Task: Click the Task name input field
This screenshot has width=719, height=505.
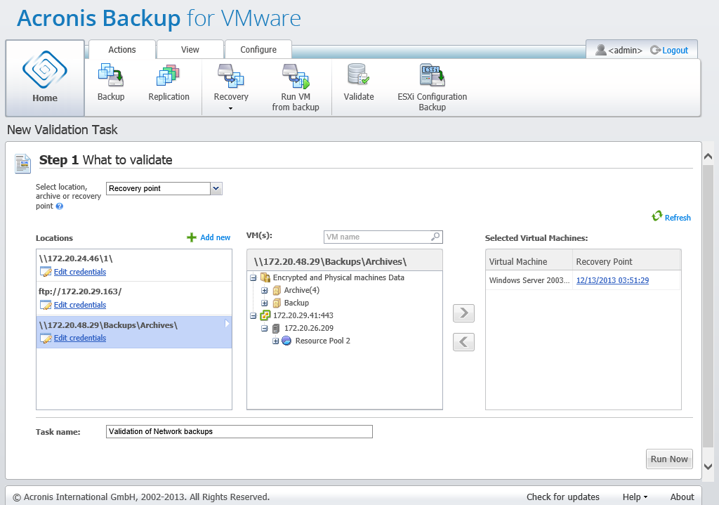Action: tap(239, 432)
